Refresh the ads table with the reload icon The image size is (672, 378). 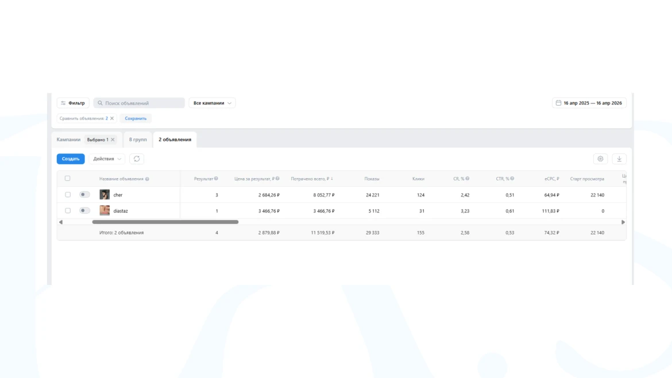click(137, 159)
